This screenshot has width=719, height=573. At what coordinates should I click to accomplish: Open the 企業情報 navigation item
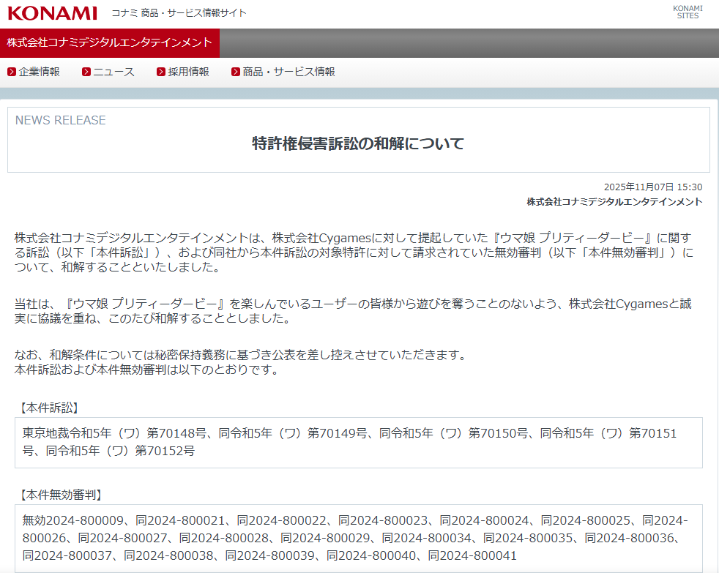pyautogui.click(x=40, y=72)
